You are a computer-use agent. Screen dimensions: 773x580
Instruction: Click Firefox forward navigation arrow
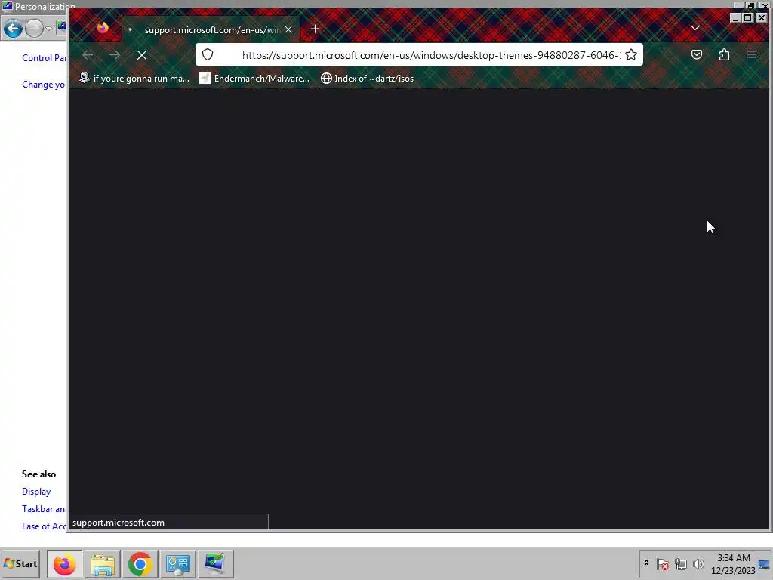pos(115,55)
